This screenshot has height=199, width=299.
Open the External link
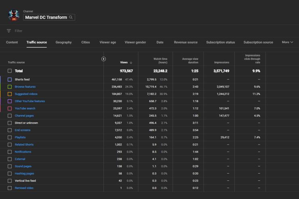(20, 159)
